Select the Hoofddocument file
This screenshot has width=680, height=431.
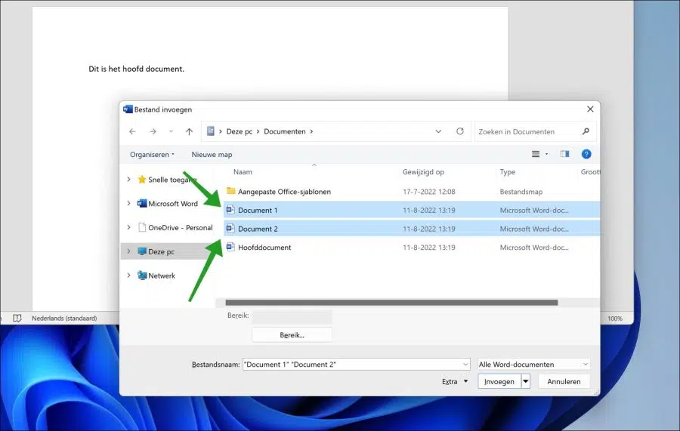[264, 248]
